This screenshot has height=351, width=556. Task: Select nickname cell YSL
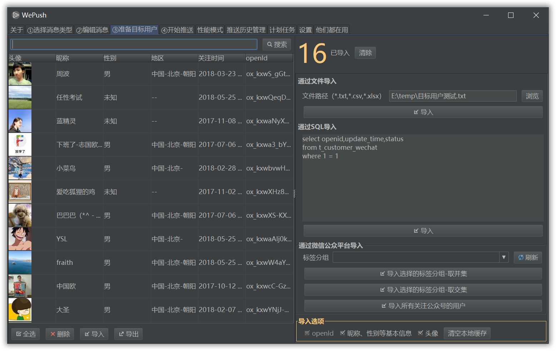pyautogui.click(x=79, y=239)
